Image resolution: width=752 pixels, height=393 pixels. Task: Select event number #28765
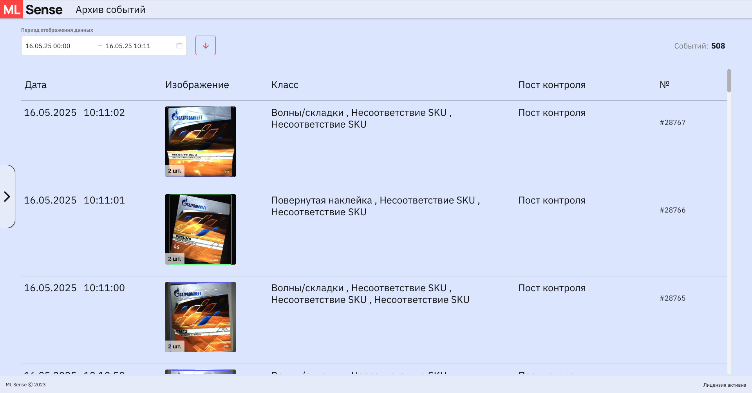pos(672,298)
